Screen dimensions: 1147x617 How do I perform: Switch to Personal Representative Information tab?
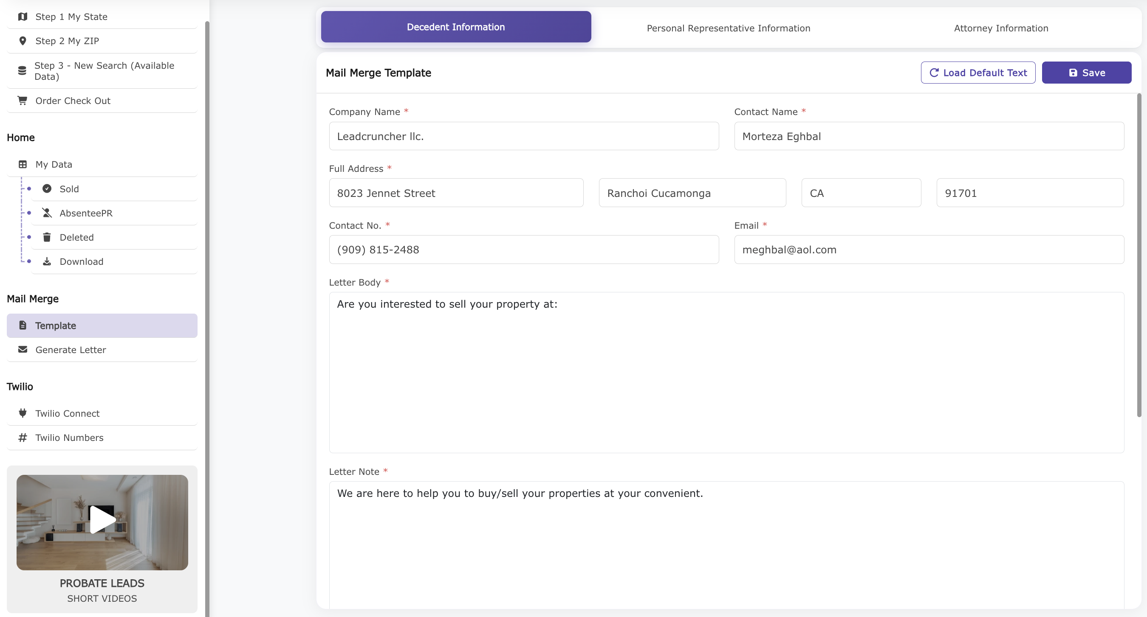[x=729, y=28]
